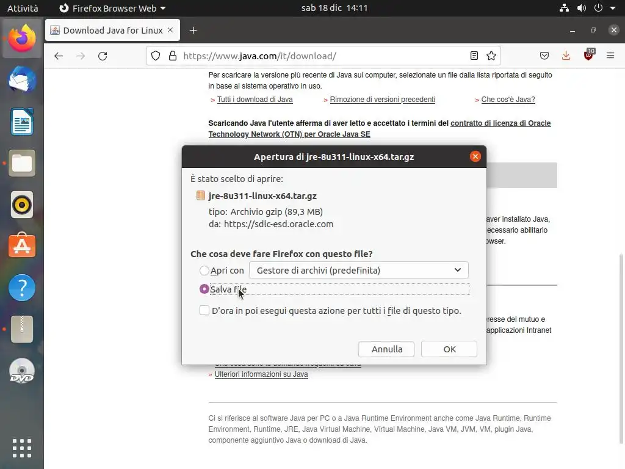Image resolution: width=625 pixels, height=469 pixels.
Task: Launch Rhythmbox music player
Action: pos(22,205)
